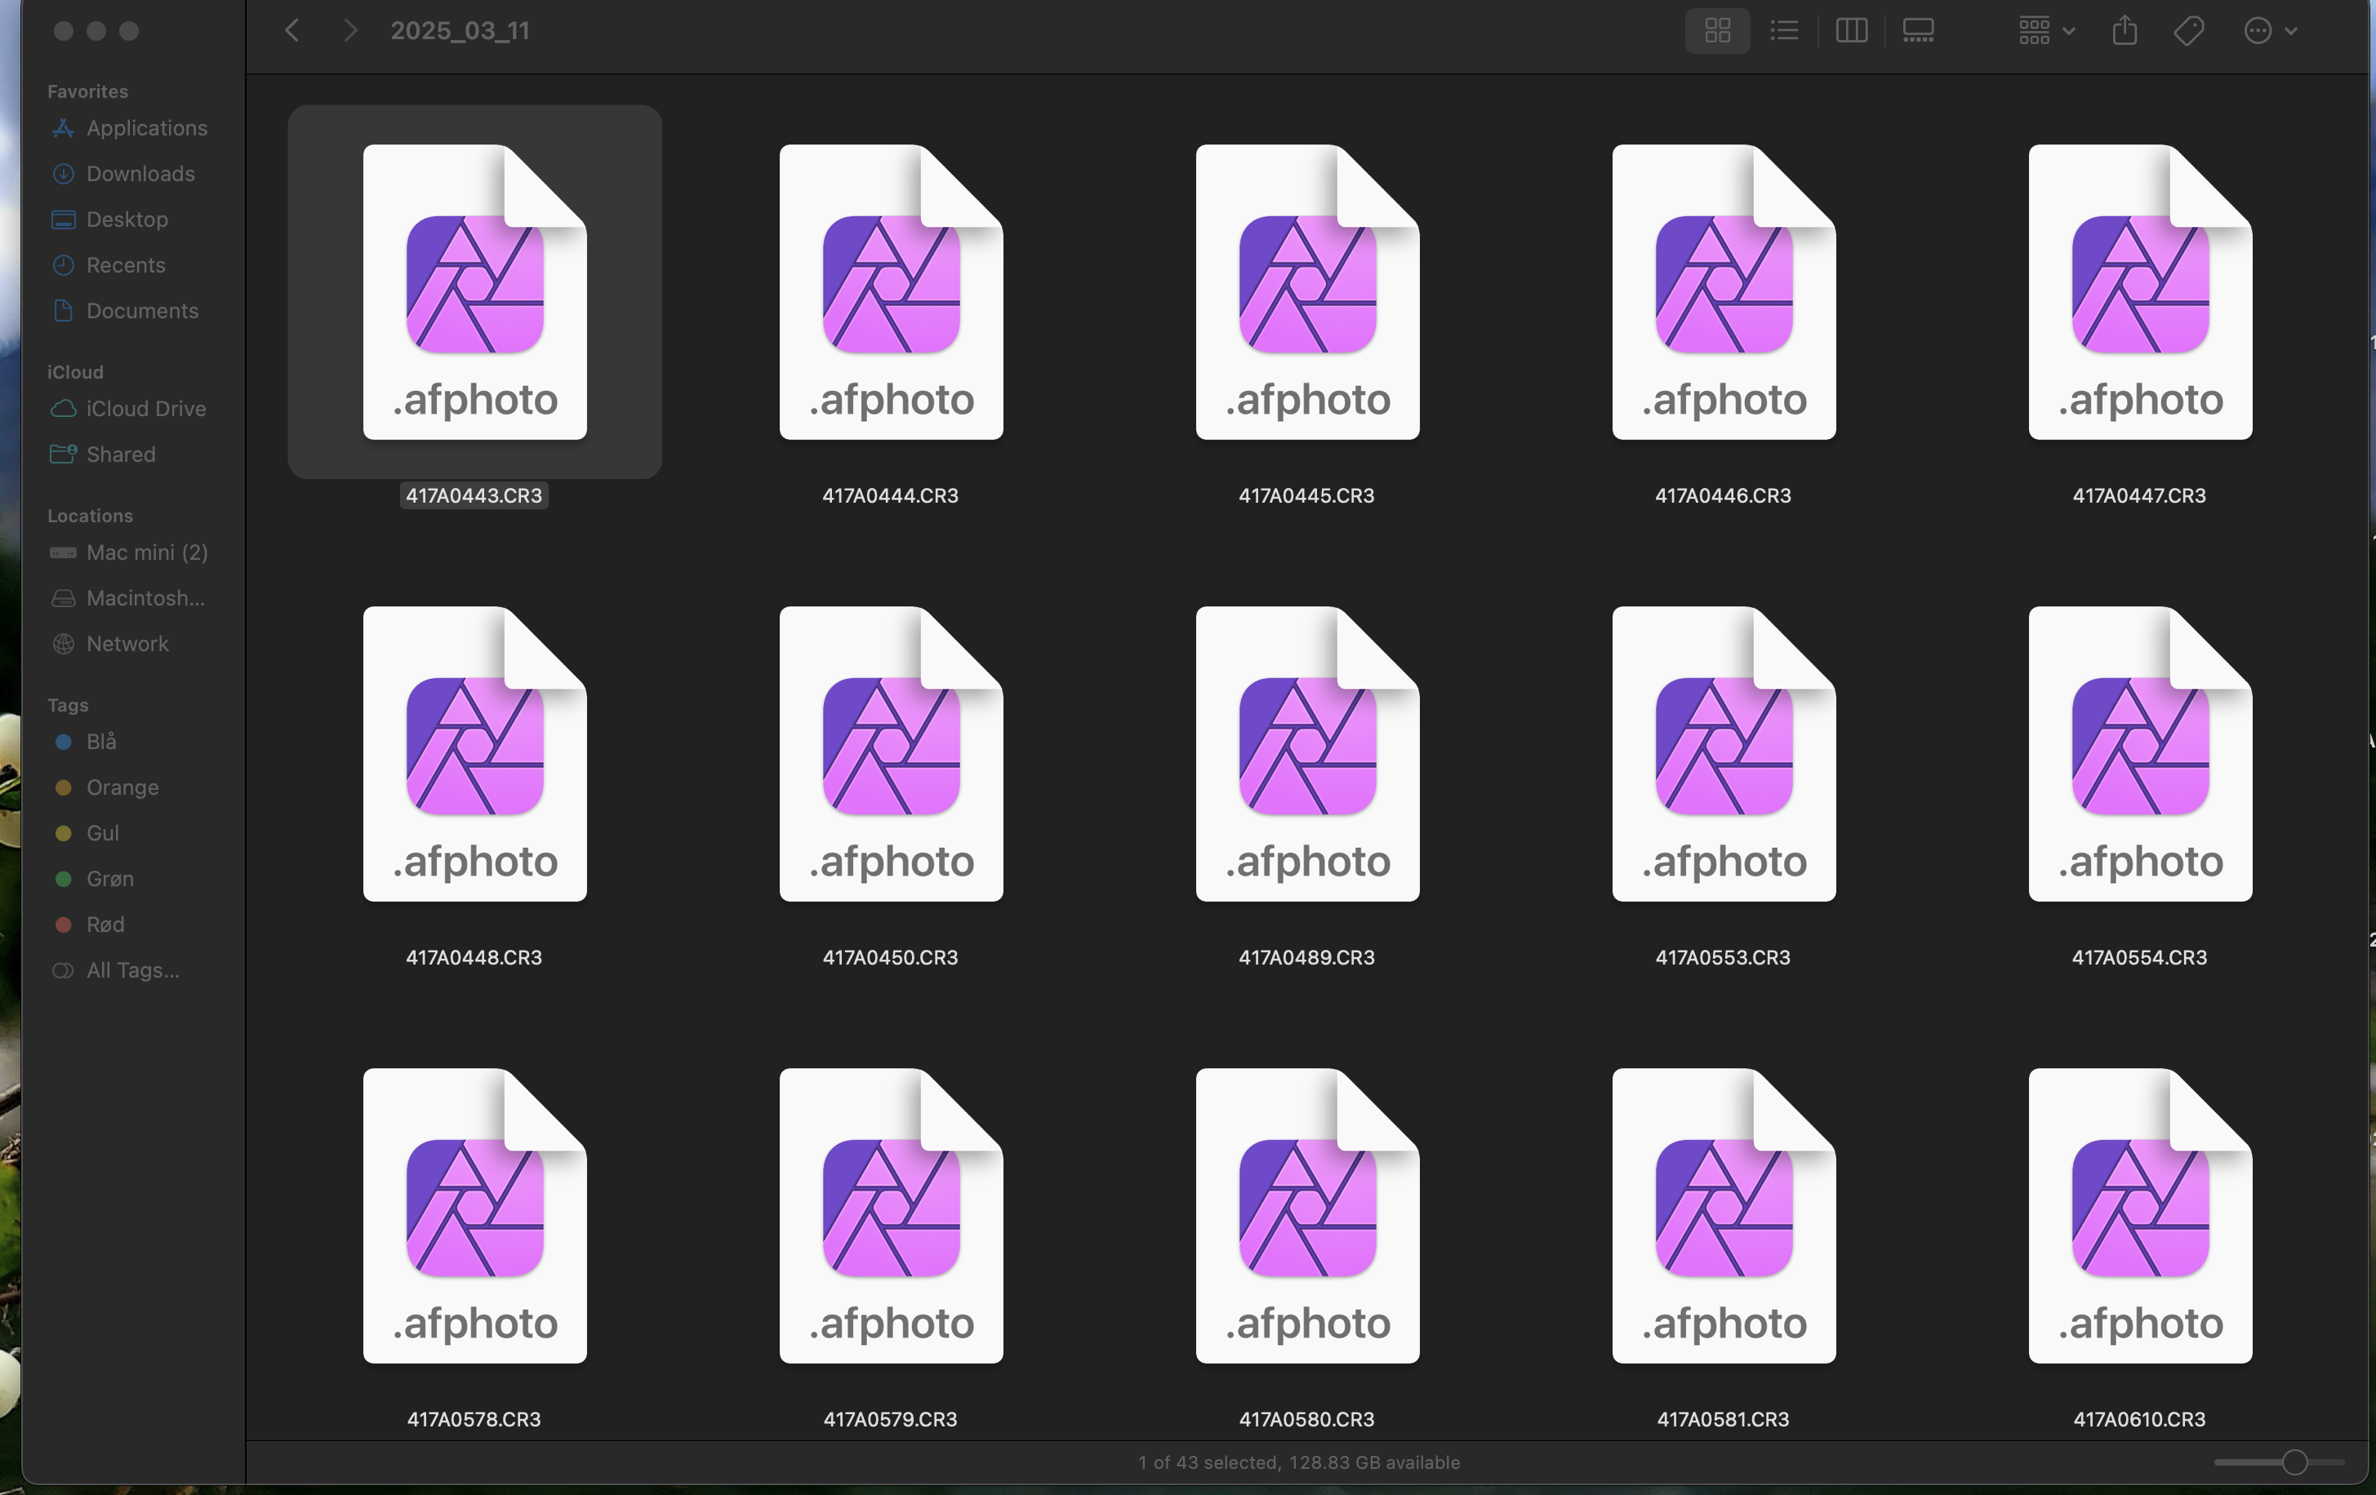Switch to list view
The height and width of the screenshot is (1495, 2376).
(1784, 30)
